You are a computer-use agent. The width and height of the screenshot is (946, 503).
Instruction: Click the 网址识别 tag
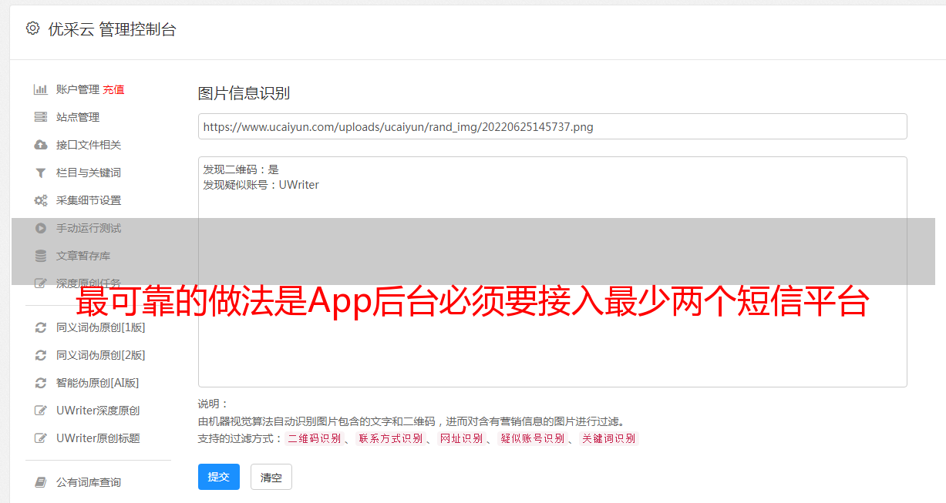[x=461, y=438]
